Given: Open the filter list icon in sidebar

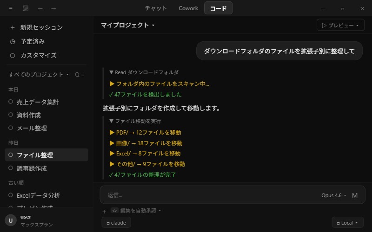Looking at the screenshot, I should click(83, 75).
